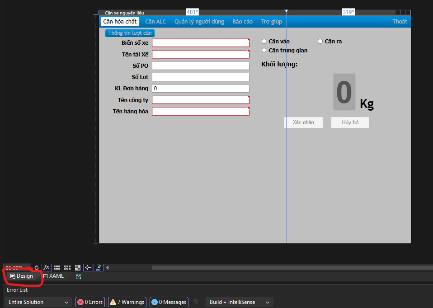Show the snap grid icon
The width and height of the screenshot is (433, 308).
[x=57, y=267]
